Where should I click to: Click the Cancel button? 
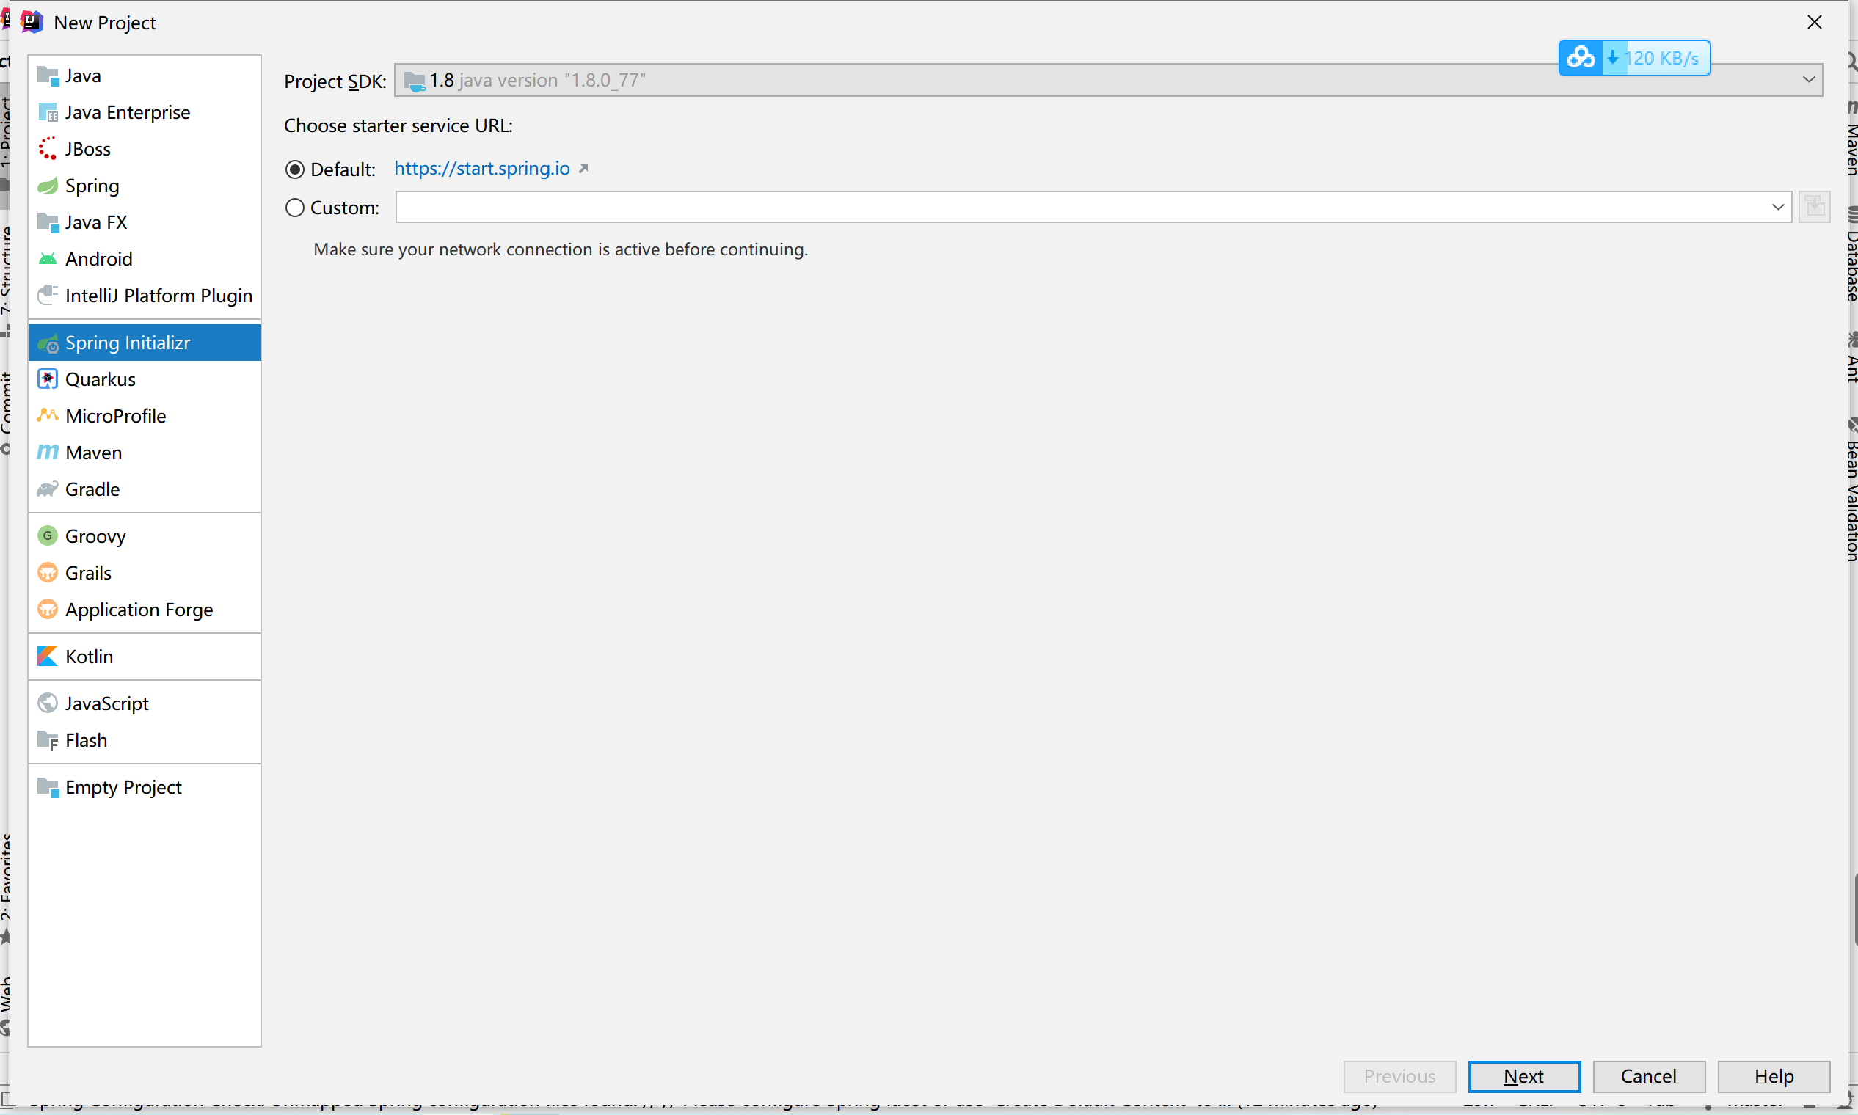[x=1648, y=1076]
